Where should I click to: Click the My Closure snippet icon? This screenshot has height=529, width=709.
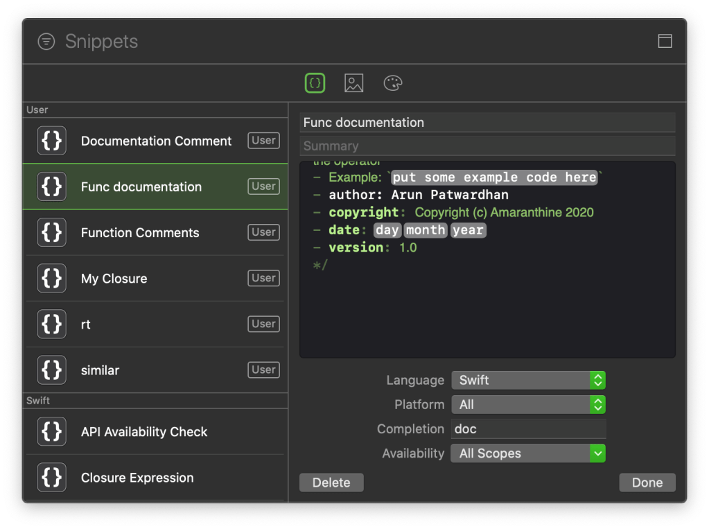(x=52, y=279)
